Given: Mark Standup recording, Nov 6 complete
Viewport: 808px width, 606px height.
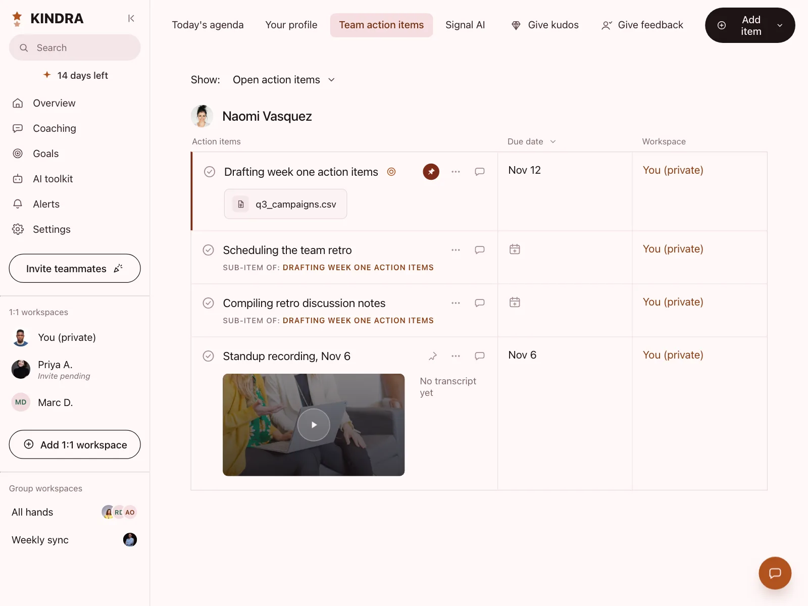Looking at the screenshot, I should point(208,356).
